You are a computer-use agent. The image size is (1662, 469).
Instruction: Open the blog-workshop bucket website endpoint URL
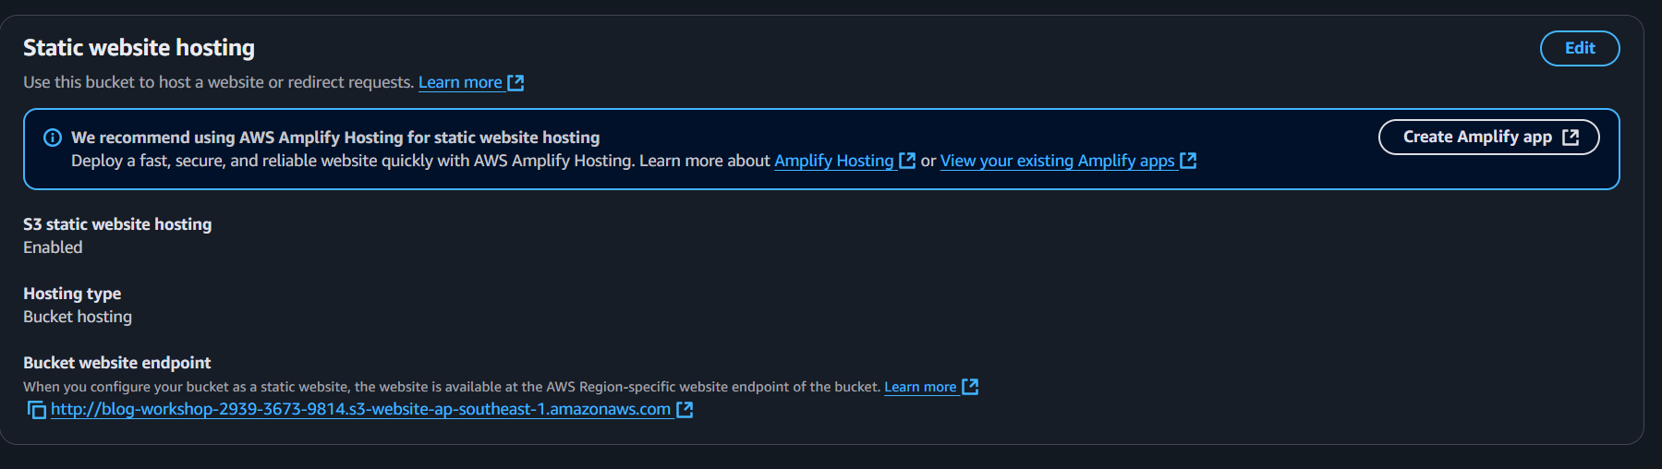click(x=360, y=410)
